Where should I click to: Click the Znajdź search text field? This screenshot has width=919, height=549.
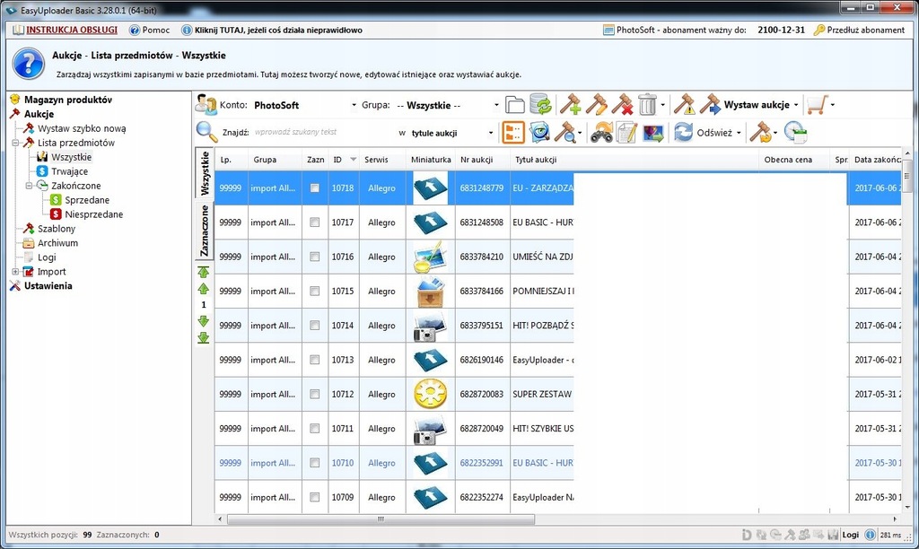pyautogui.click(x=322, y=132)
